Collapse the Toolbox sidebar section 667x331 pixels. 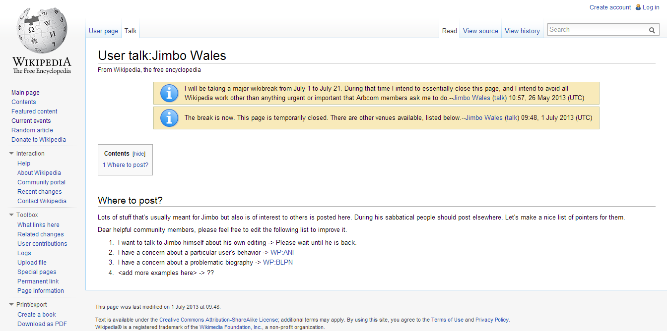click(11, 215)
